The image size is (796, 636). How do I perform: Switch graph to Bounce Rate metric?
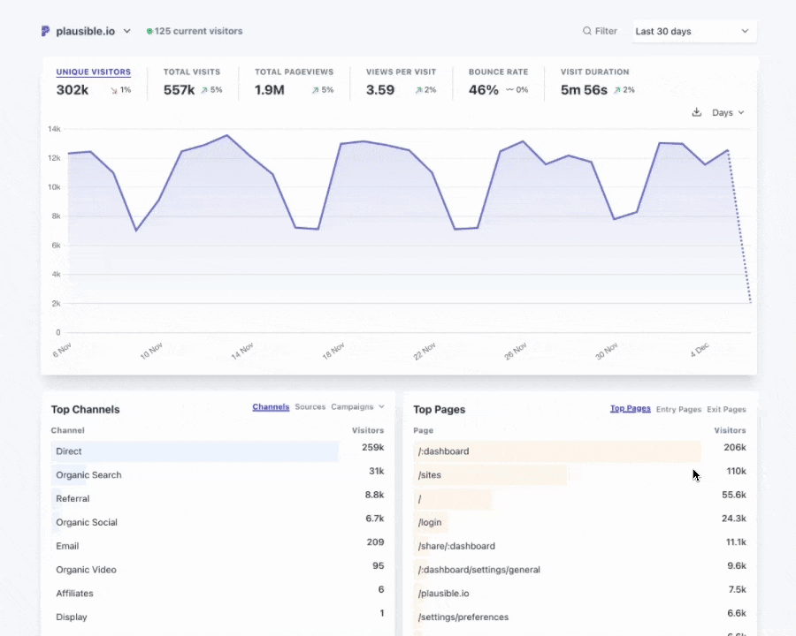pos(498,72)
